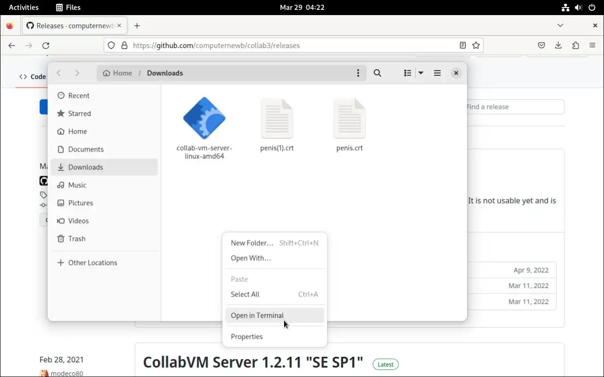Bookmark this page with star icon
This screenshot has width=604, height=377.
[x=476, y=45]
